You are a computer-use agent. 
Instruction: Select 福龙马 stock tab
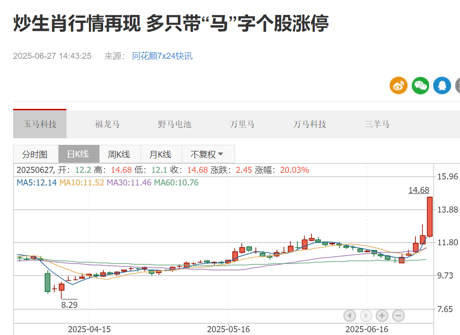(107, 124)
